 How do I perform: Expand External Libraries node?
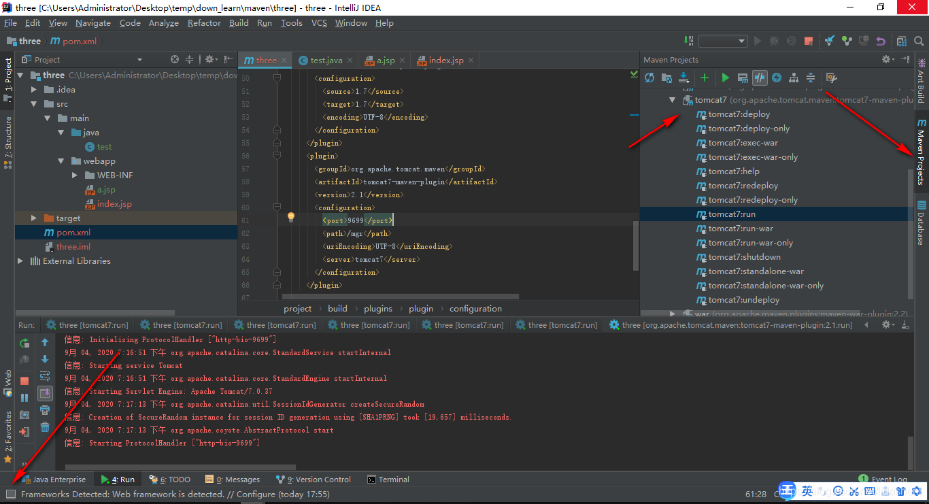20,261
